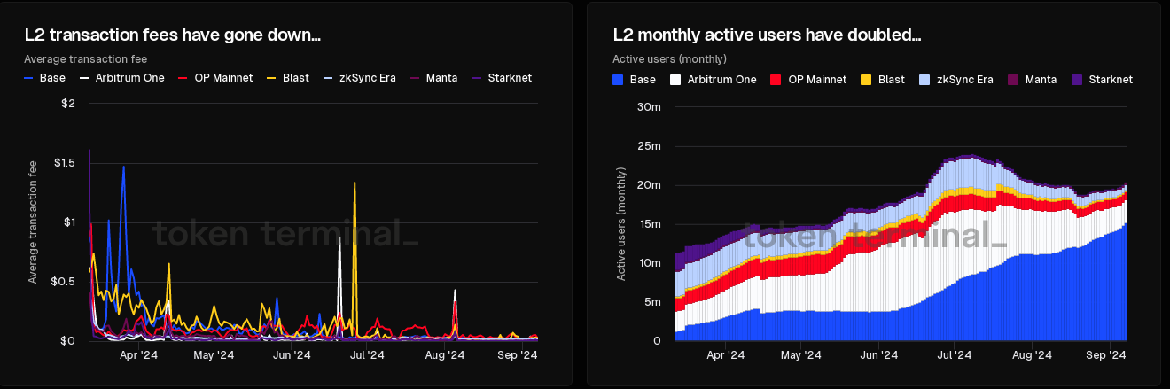Click the May '24 label on the fees x-axis
1170x389 pixels.
214,355
